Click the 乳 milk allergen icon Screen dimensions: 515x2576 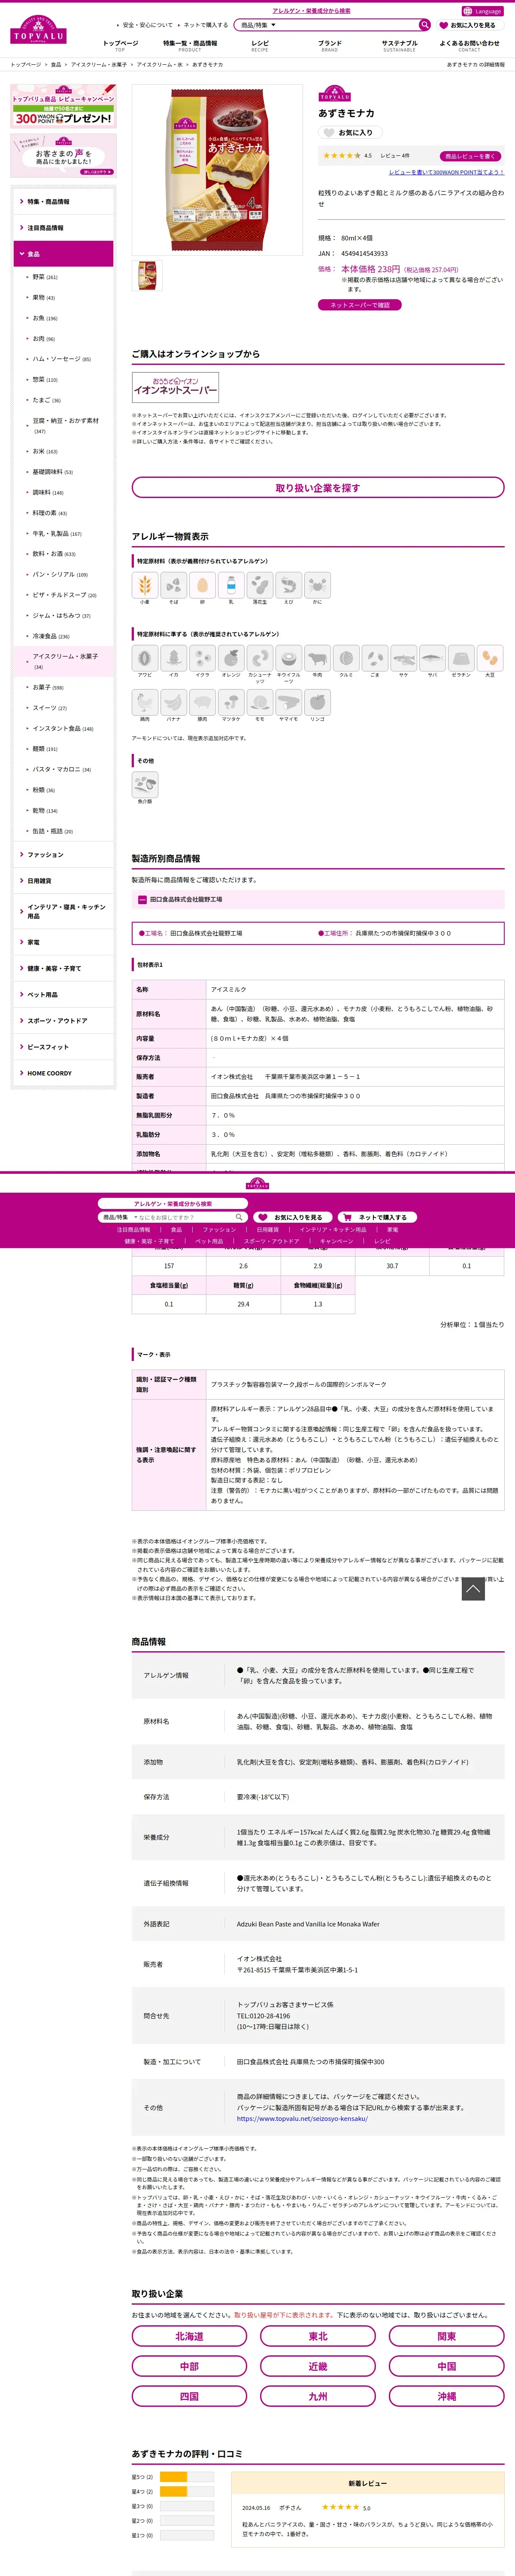pos(231,585)
